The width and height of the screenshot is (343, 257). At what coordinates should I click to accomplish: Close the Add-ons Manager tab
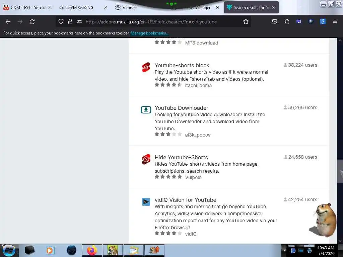pos(217,7)
